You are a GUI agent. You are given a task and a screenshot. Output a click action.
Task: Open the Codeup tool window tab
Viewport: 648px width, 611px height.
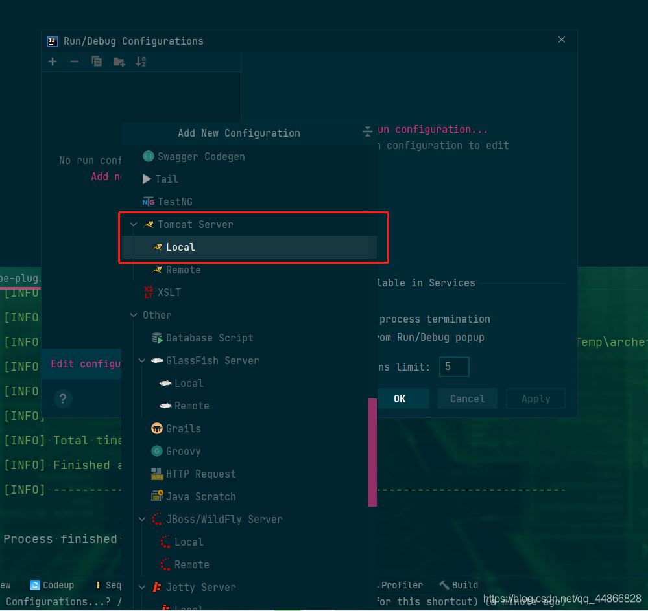coord(52,585)
